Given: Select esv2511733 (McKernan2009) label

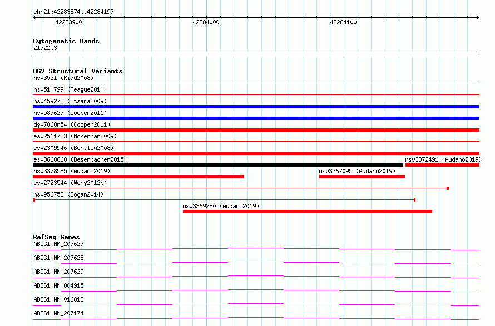Looking at the screenshot, I should coord(75,136).
